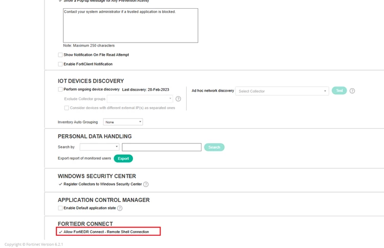The height and width of the screenshot is (248, 384).
Task: Click inside the pop-up message text area
Action: point(130,26)
